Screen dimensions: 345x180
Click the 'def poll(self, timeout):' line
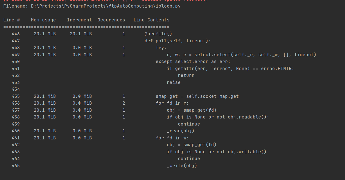[x=178, y=41]
